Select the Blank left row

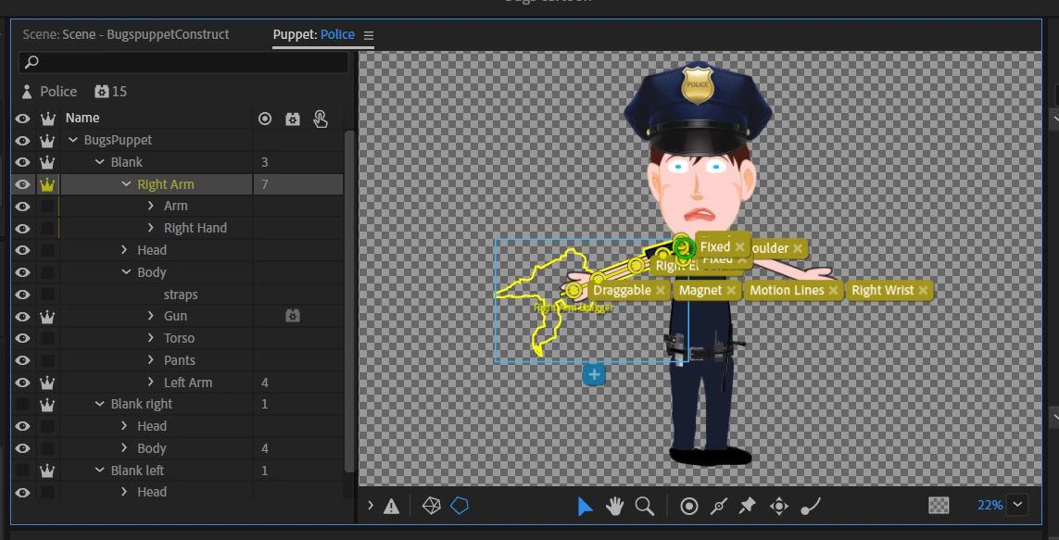(x=179, y=471)
